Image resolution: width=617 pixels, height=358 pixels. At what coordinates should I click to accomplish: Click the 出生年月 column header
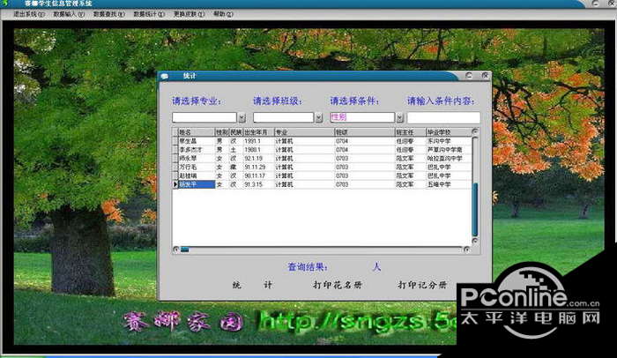point(258,132)
